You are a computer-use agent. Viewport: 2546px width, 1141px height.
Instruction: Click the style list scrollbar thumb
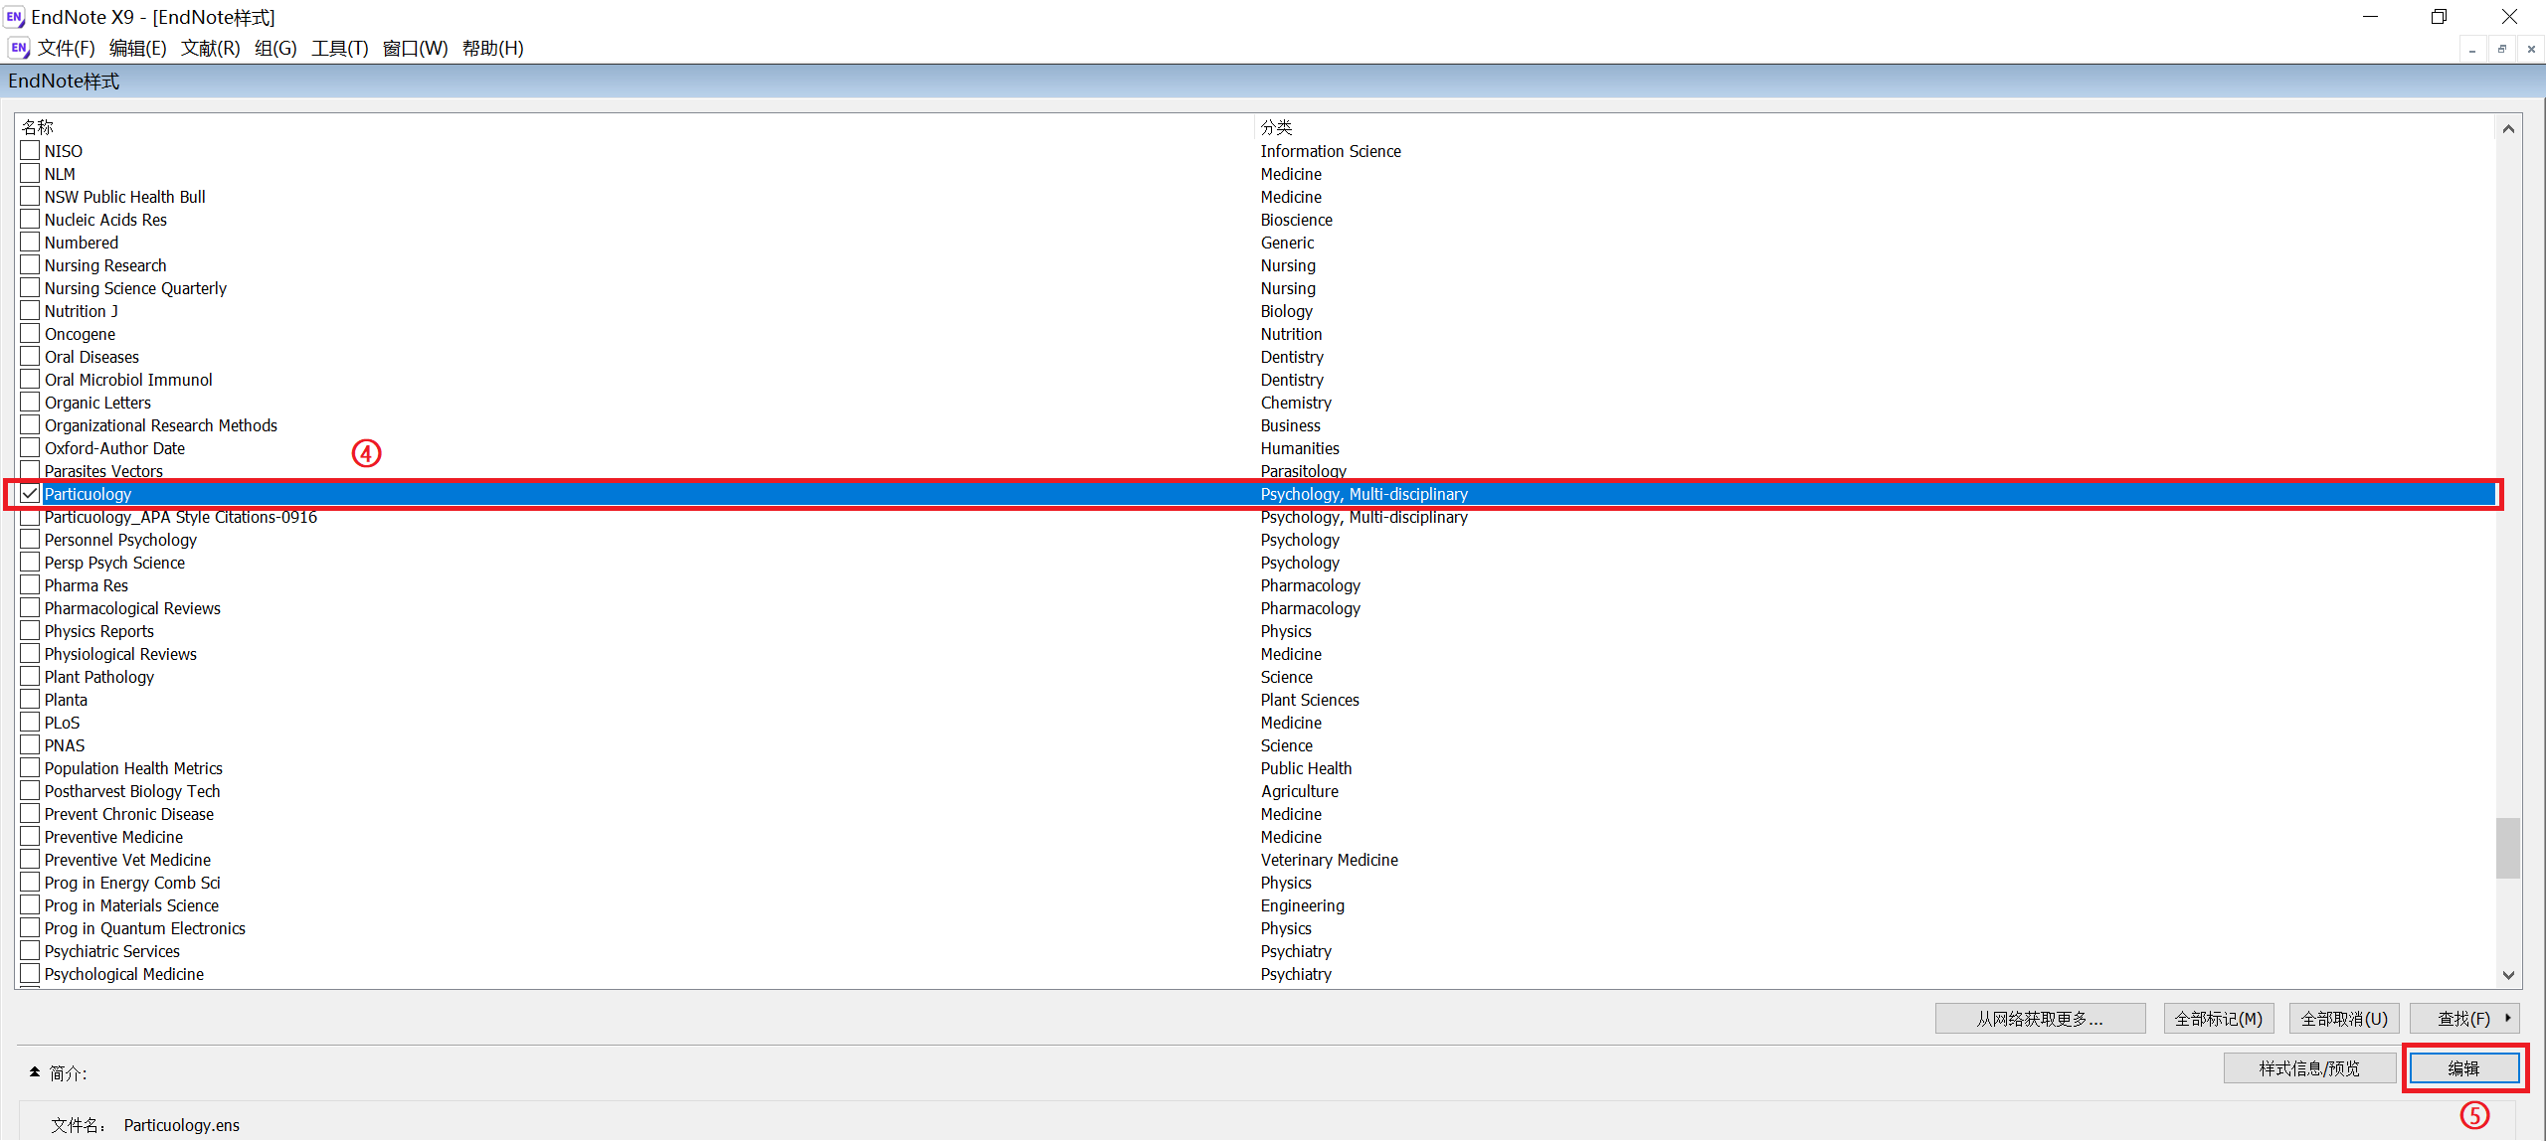pos(2508,848)
